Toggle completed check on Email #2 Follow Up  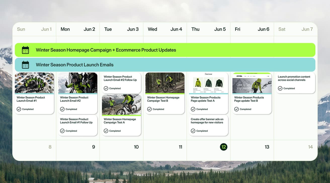pyautogui.click(x=106, y=88)
